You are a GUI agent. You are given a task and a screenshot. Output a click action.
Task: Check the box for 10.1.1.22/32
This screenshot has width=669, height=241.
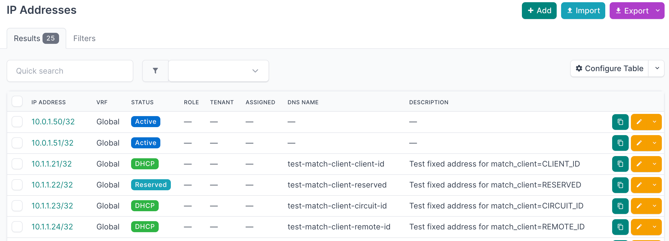pos(17,185)
